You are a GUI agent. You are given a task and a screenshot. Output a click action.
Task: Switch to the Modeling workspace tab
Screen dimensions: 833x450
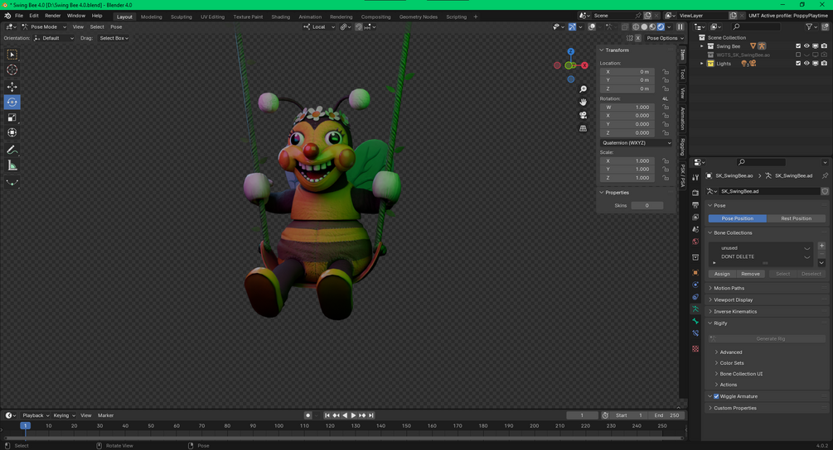152,17
